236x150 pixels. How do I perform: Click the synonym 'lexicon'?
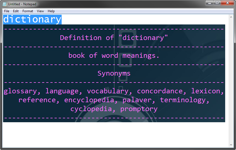pos(205,91)
